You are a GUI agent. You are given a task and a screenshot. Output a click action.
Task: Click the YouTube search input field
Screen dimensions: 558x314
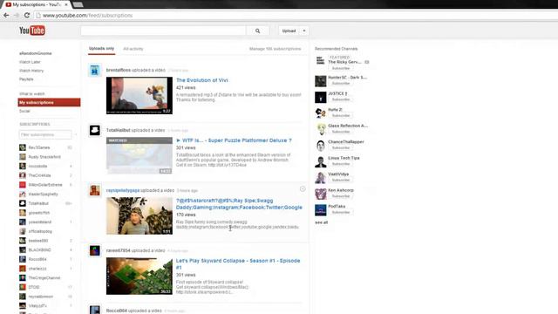pos(163,31)
